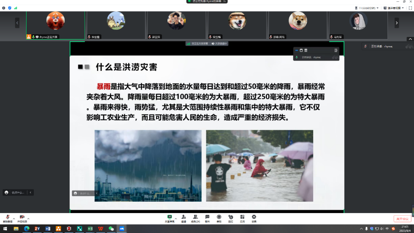The width and height of the screenshot is (414, 233).
Task: Expand the video options arrow
Action: coord(28,218)
